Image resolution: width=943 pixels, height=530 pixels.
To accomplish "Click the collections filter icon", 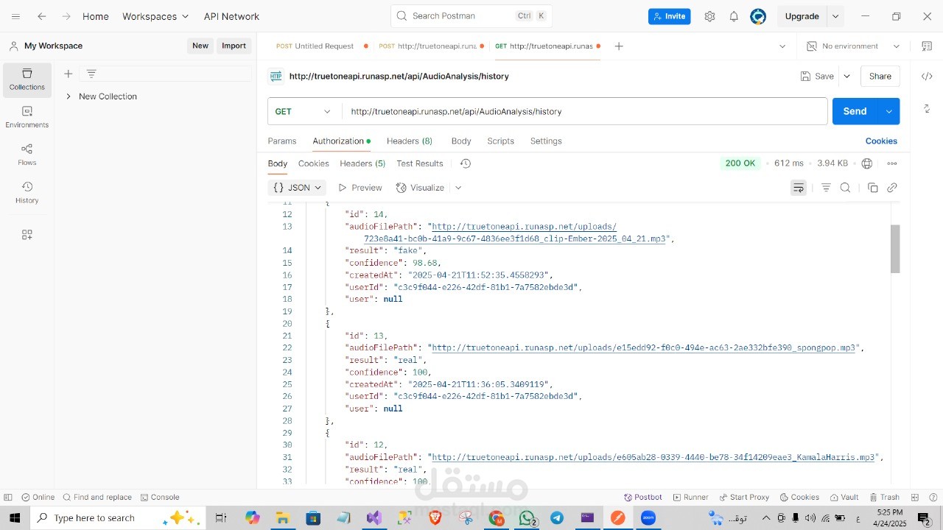I will click(91, 74).
